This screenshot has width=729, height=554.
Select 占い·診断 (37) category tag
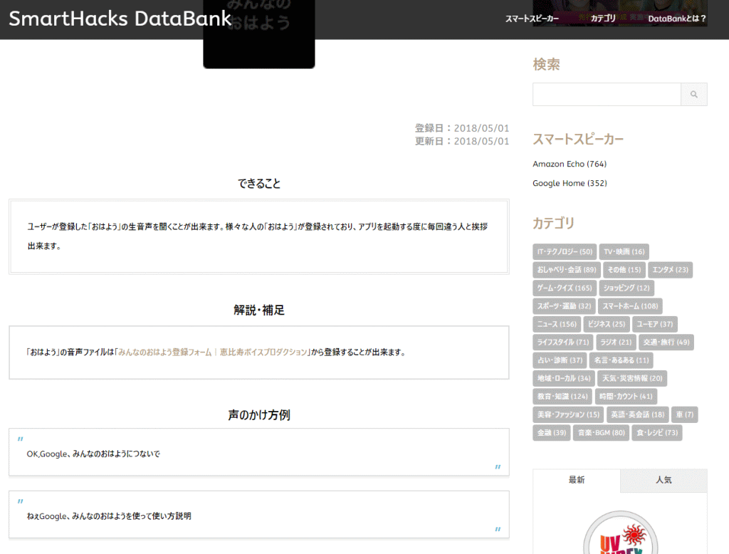click(560, 360)
